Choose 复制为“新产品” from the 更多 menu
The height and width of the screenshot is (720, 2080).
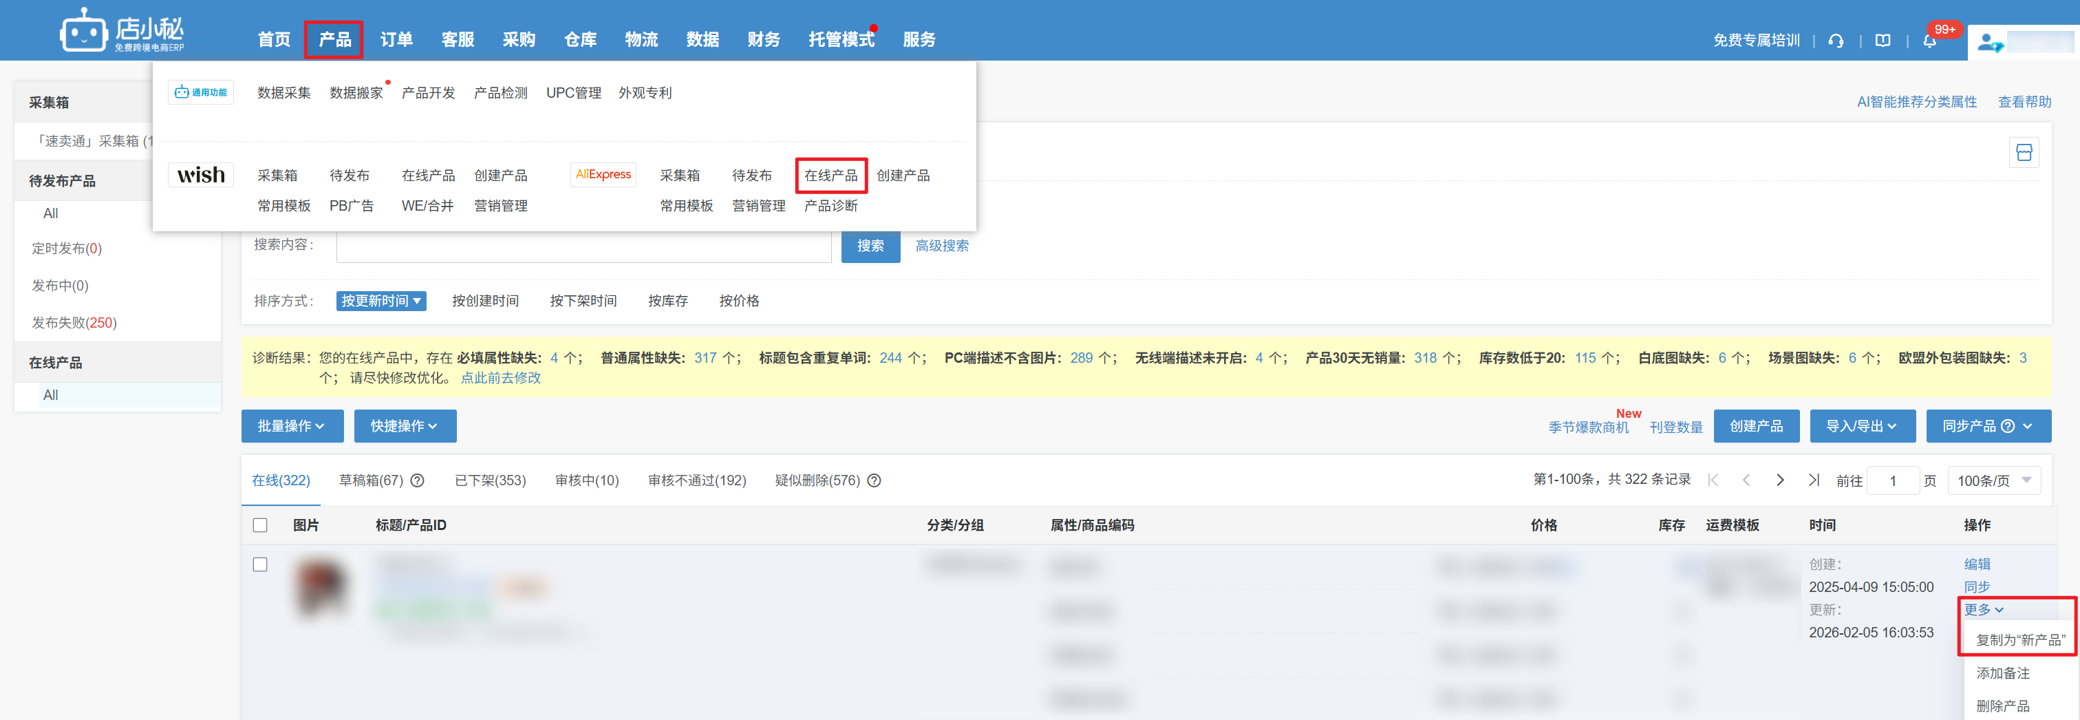point(2019,640)
